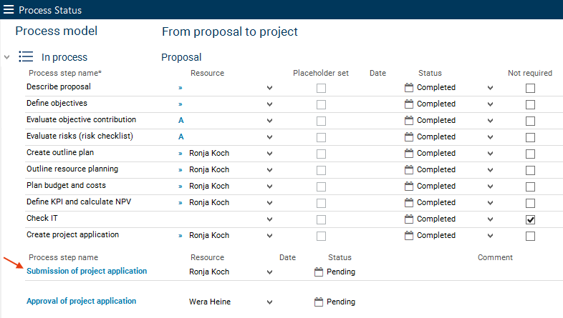Mark Describe proposal as not required
The image size is (563, 318).
pos(530,88)
